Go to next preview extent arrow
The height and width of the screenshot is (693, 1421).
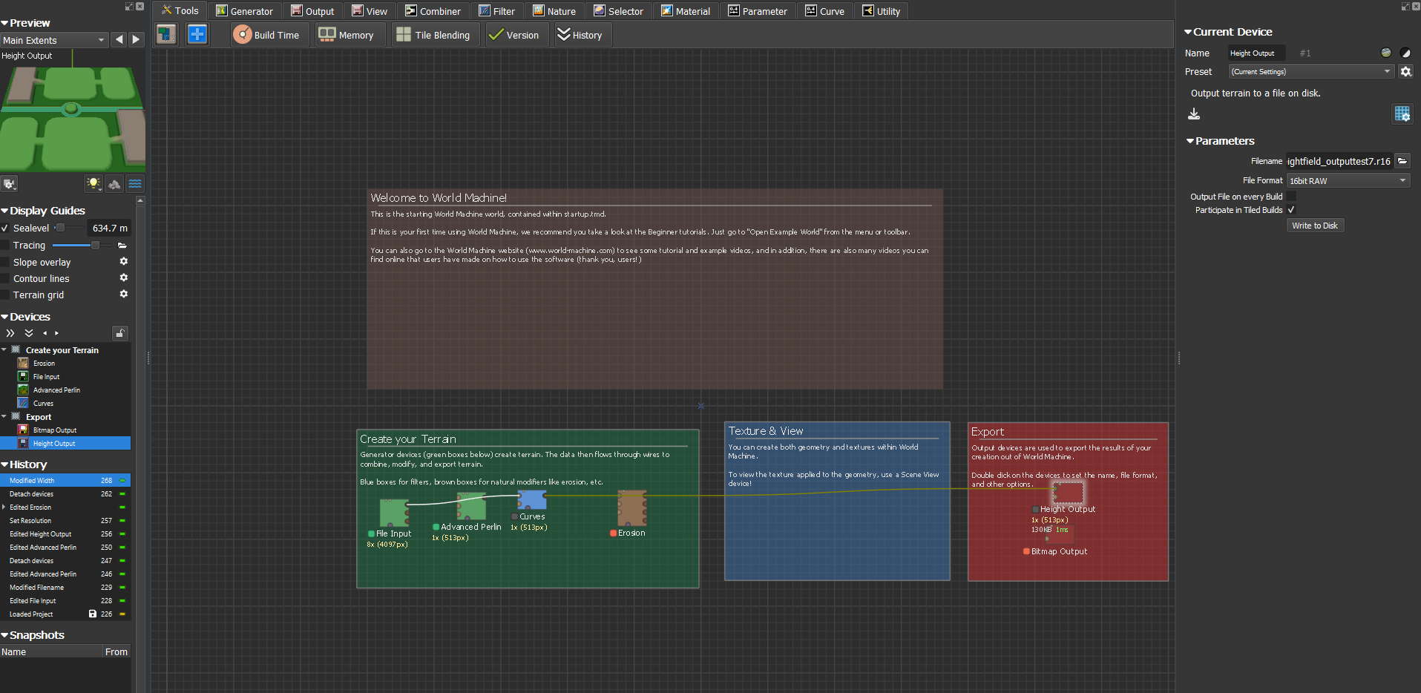136,40
